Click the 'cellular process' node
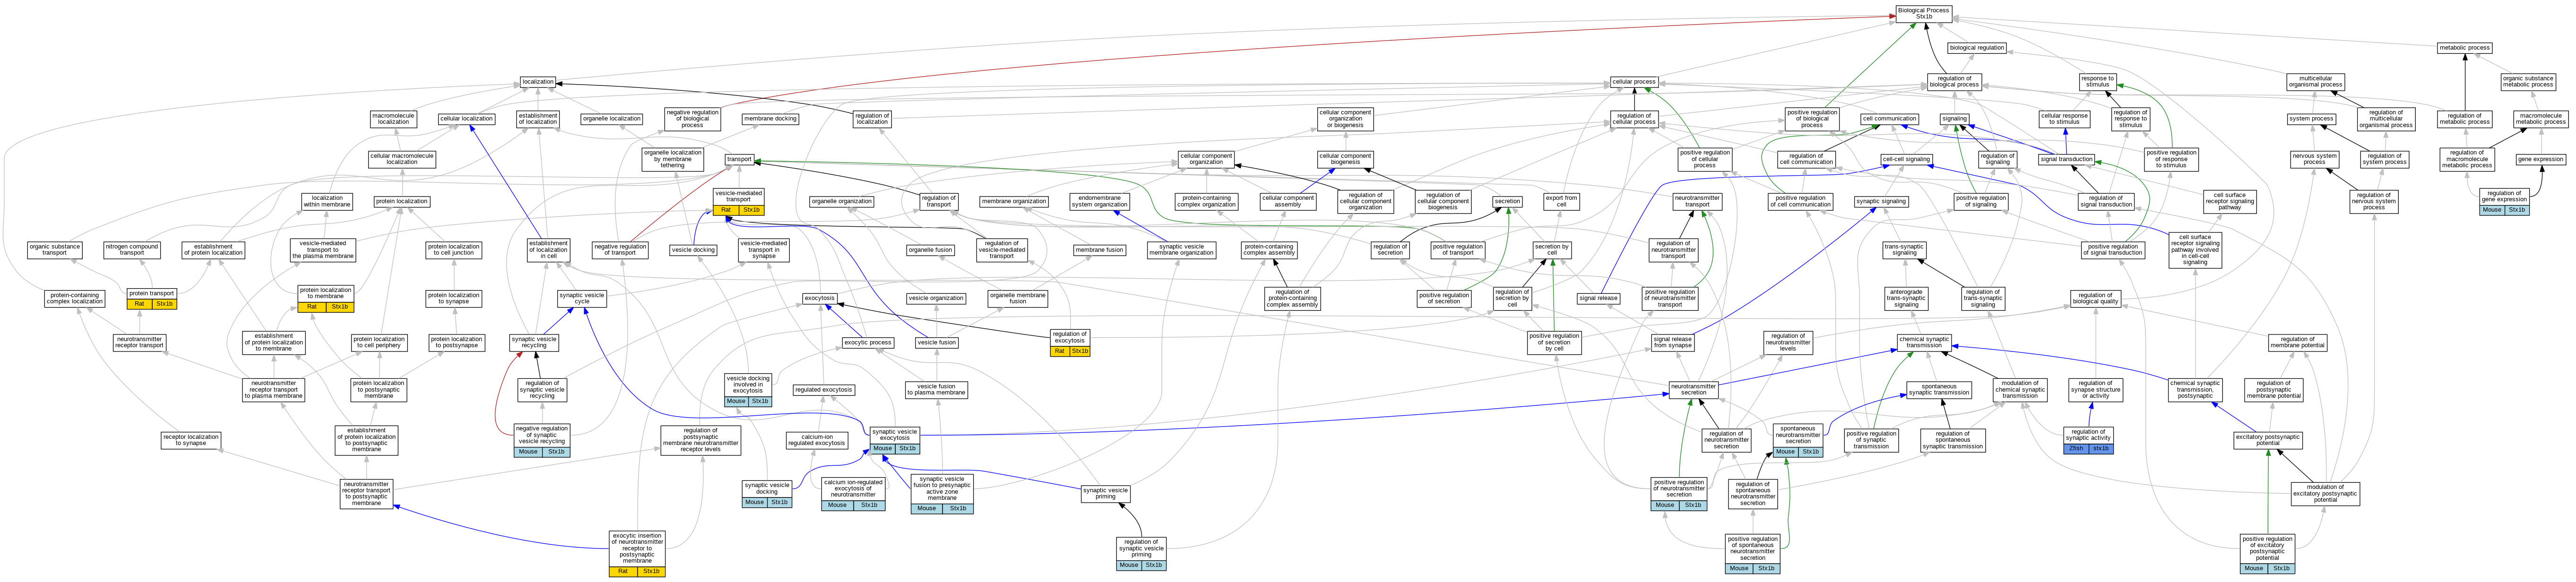This screenshot has height=582, width=2576. click(1634, 82)
